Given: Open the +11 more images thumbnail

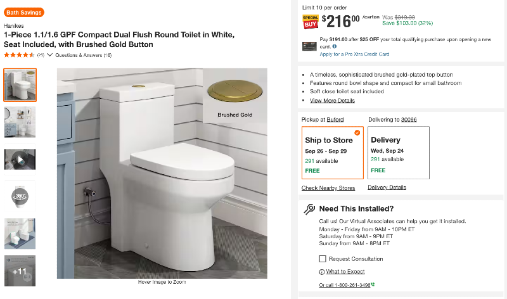Looking at the screenshot, I should [x=20, y=271].
